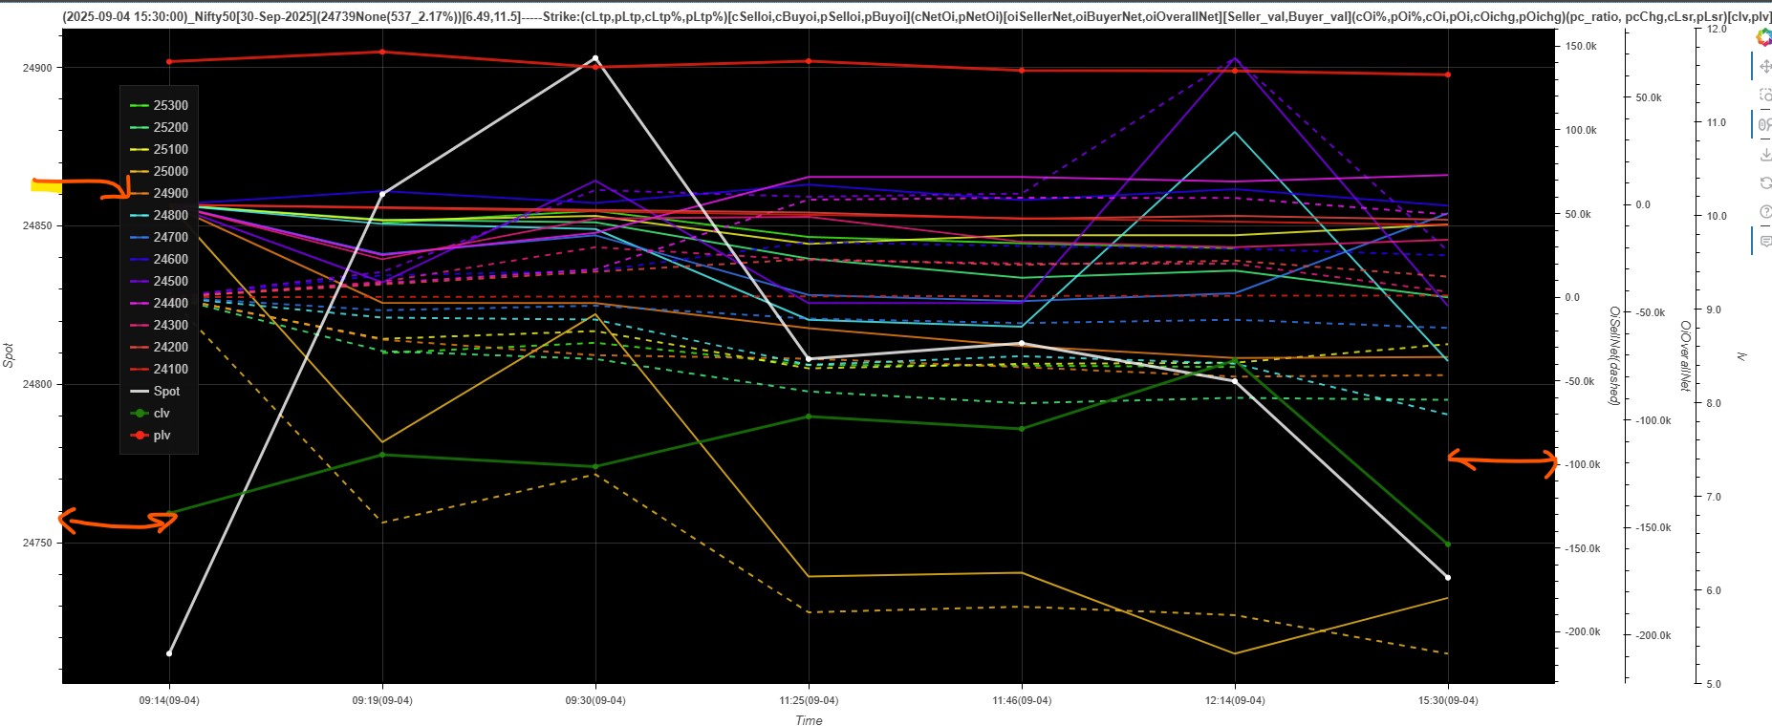Screen dimensions: 1772x726
Task: Open the Bokeh help icon
Action: point(1764,212)
